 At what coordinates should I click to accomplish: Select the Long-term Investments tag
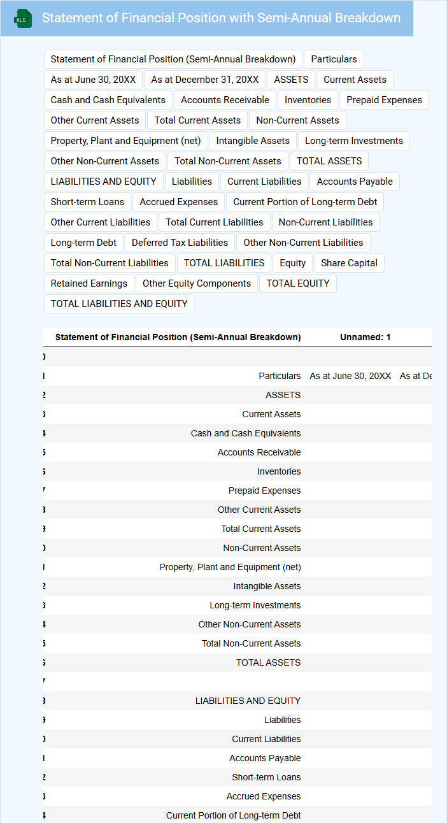[x=354, y=141]
